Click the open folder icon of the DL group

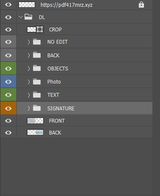pyautogui.click(x=28, y=17)
